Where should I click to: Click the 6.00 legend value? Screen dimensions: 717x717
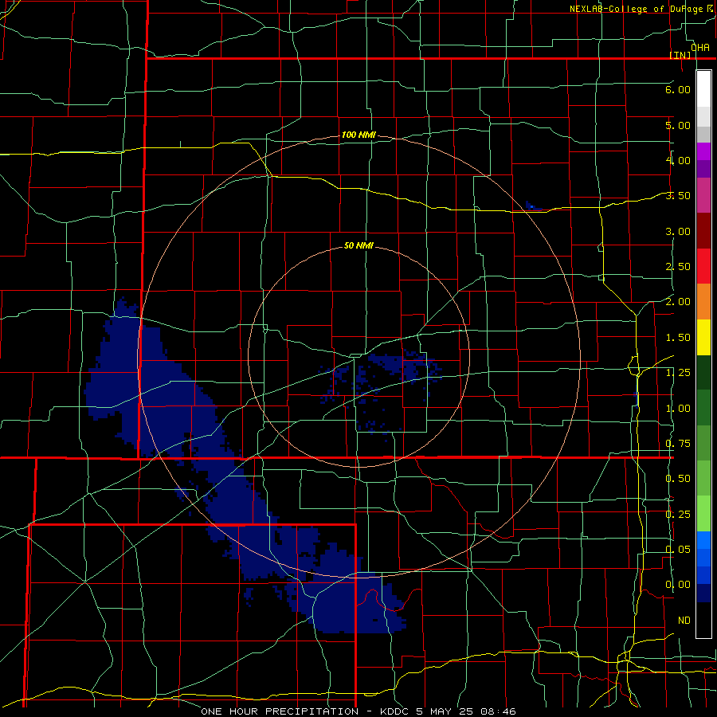coord(678,89)
